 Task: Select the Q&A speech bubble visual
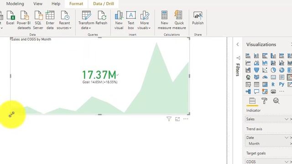click(256, 92)
